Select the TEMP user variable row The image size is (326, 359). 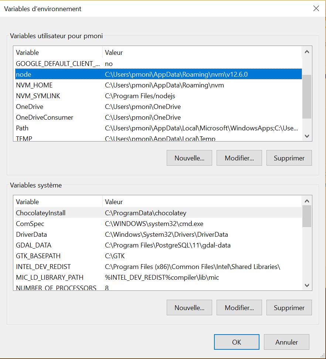pos(159,138)
